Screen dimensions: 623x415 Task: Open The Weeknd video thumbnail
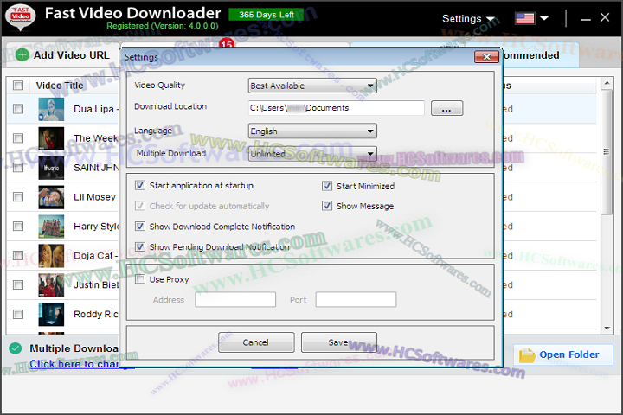coord(51,138)
